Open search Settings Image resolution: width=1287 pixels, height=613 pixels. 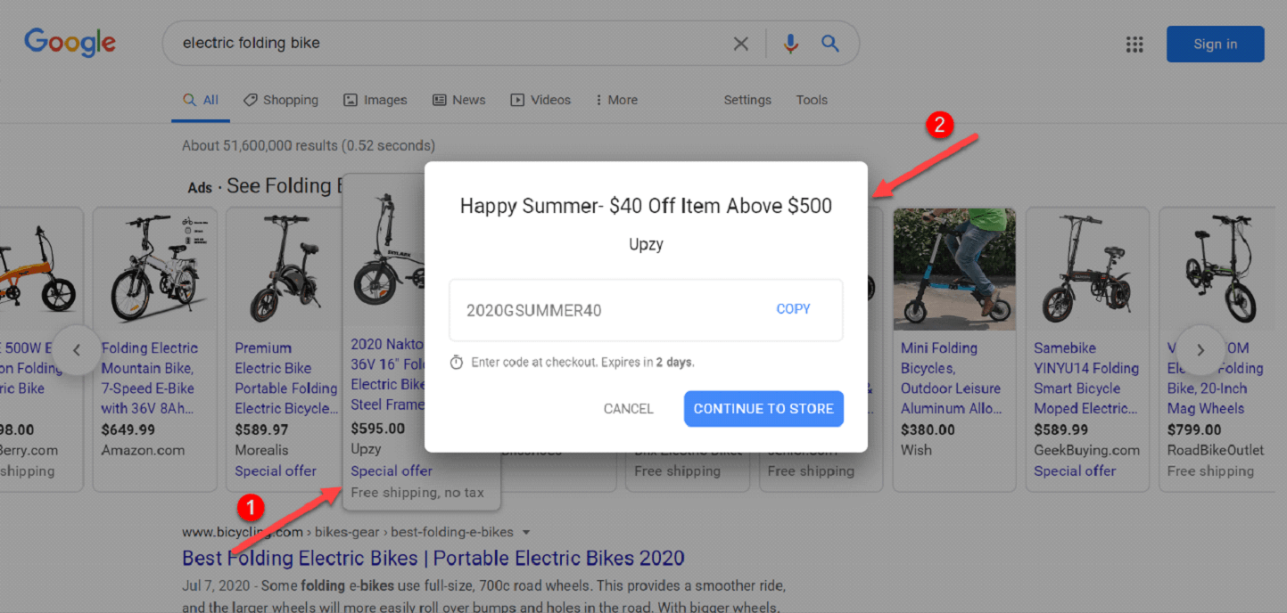(x=747, y=100)
